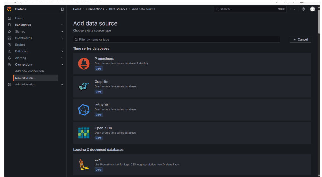This screenshot has width=322, height=177.
Task: Click the OpenTSDB grid logo
Action: tap(84, 133)
